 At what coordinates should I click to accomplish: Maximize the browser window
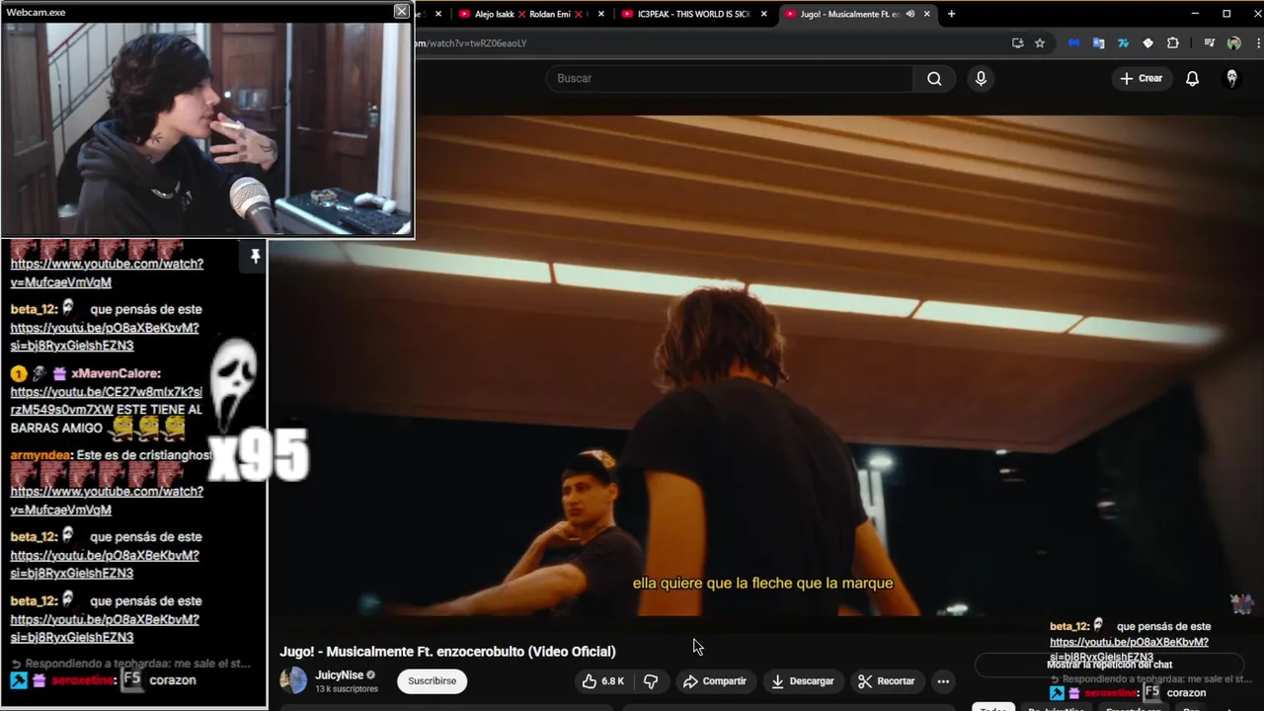[x=1226, y=14]
